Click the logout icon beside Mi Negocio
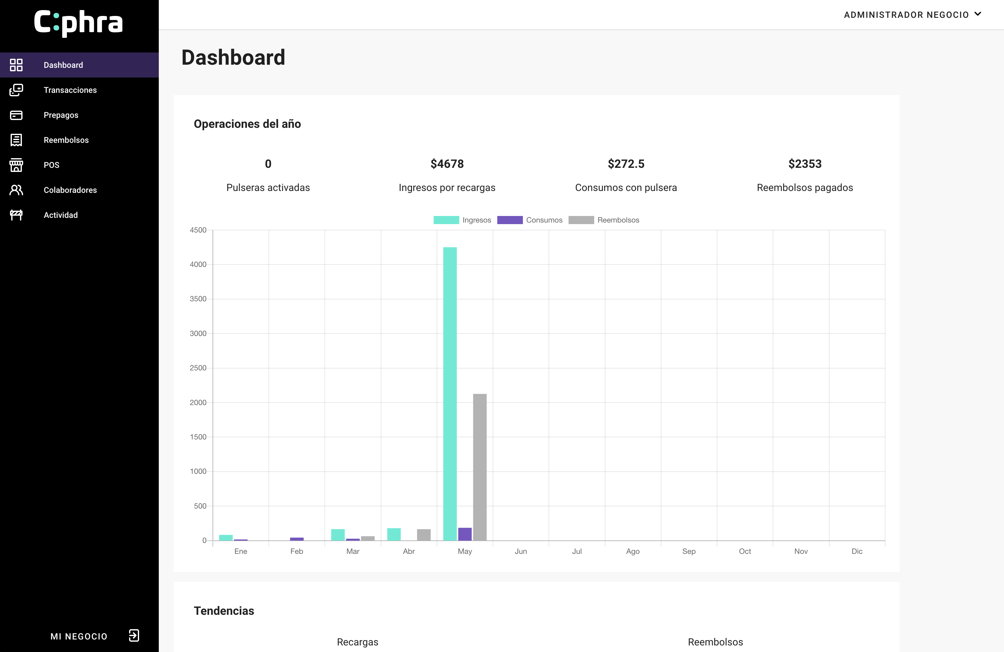The height and width of the screenshot is (652, 1004). coord(134,635)
